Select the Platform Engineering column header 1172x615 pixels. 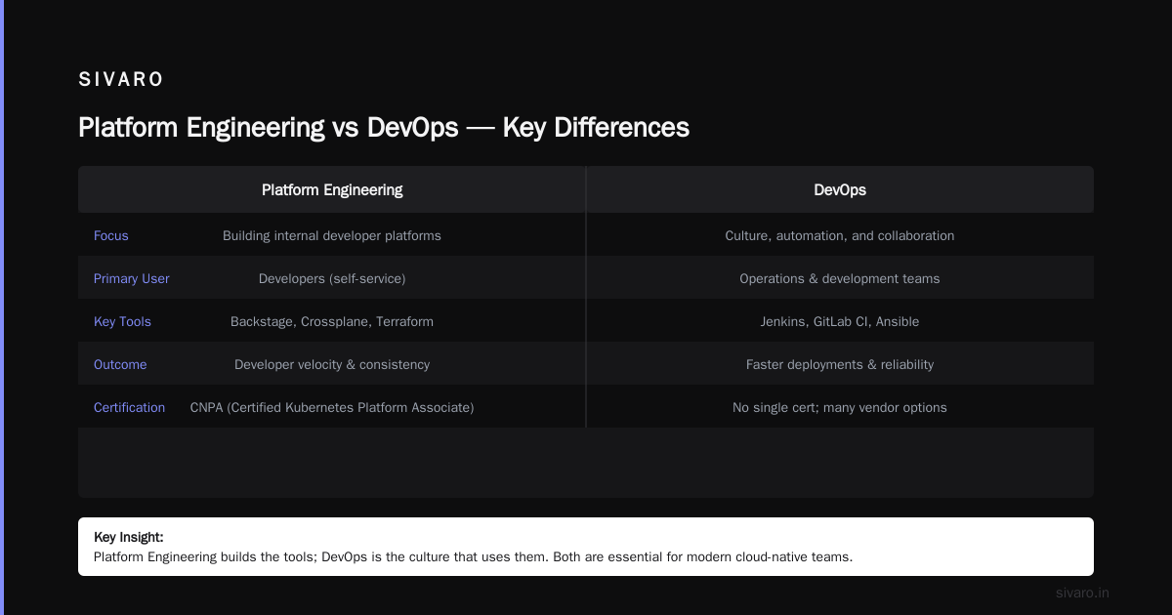click(x=332, y=189)
